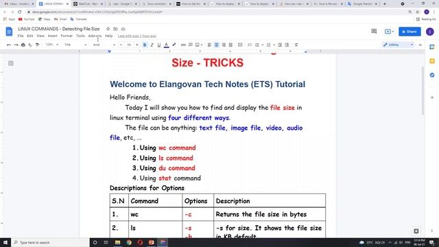Open the Format menu
This screenshot has width=439, height=247.
tap(67, 36)
